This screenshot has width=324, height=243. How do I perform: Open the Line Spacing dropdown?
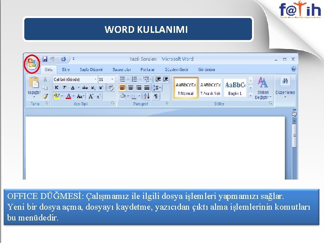[x=157, y=88]
